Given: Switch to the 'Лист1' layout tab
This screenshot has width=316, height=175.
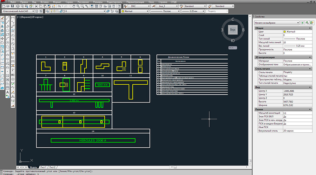Looking at the screenshot, I should 44,167.
